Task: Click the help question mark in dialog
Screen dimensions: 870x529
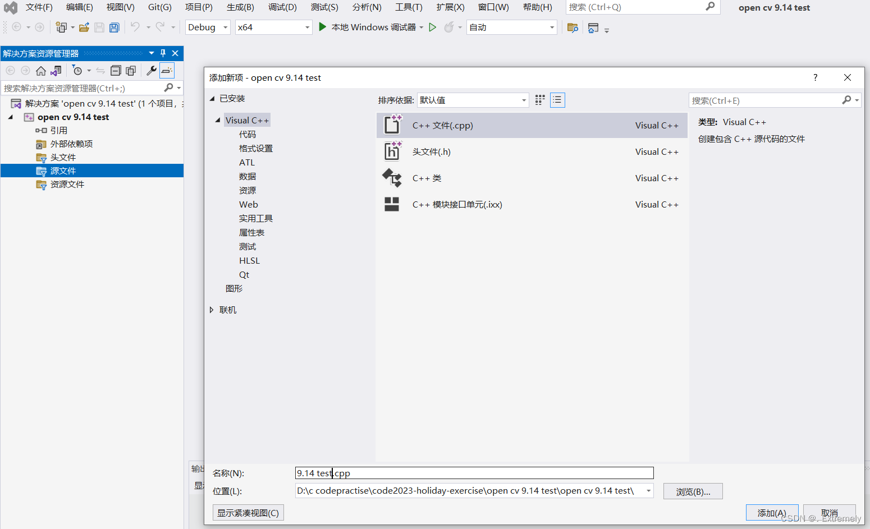Action: (x=816, y=77)
